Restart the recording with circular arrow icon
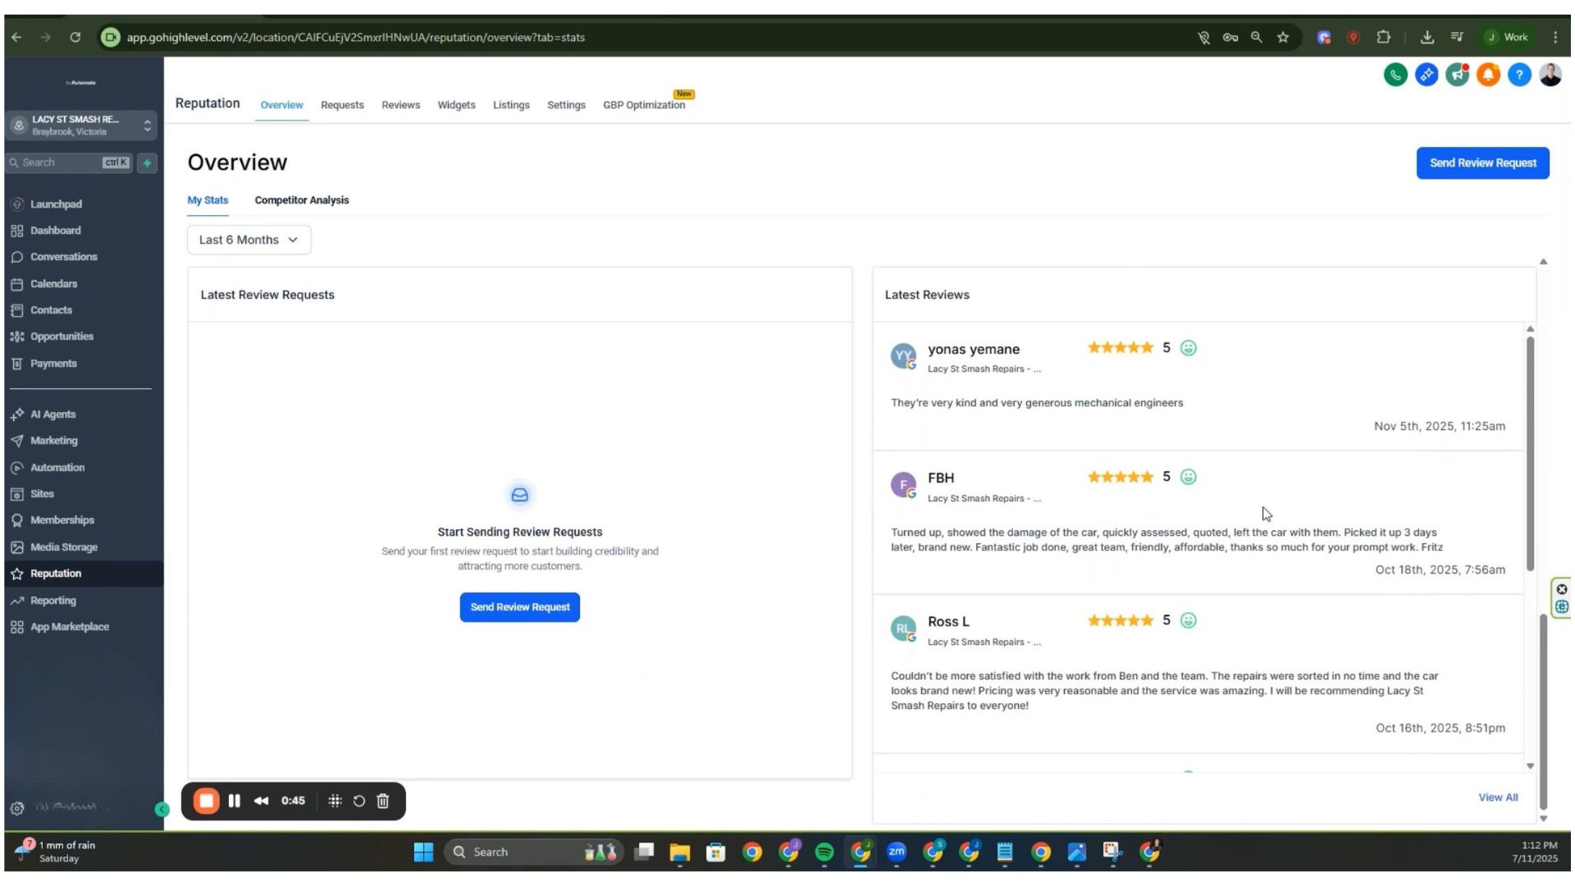The height and width of the screenshot is (886, 1575). (359, 801)
